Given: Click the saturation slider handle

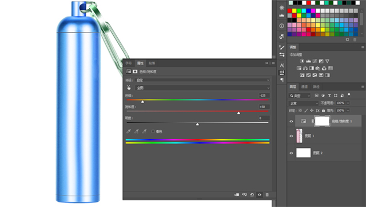Looking at the screenshot, I should 238,113.
